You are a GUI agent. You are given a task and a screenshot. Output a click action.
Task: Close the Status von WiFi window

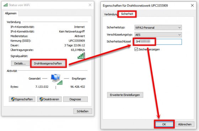click(x=90, y=5)
